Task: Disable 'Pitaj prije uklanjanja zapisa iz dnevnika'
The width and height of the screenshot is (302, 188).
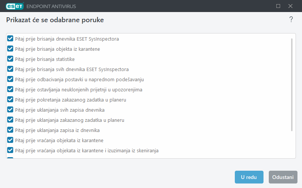Action: pos(11,130)
